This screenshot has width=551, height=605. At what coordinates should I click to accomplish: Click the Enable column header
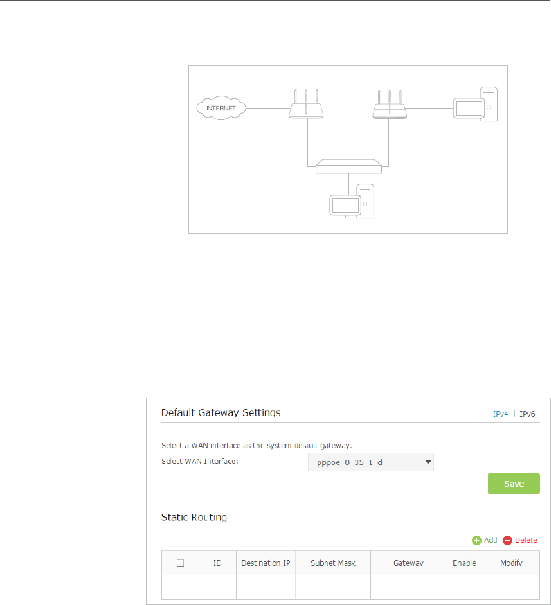(x=464, y=563)
